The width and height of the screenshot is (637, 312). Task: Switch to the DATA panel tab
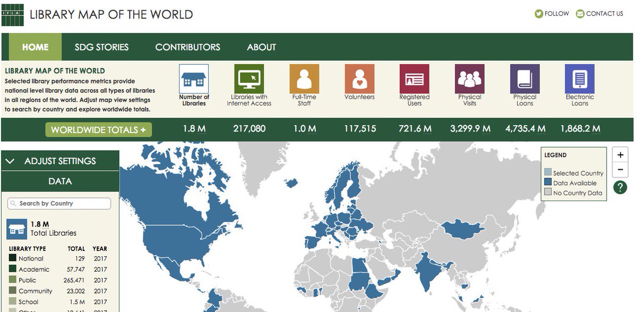click(60, 181)
